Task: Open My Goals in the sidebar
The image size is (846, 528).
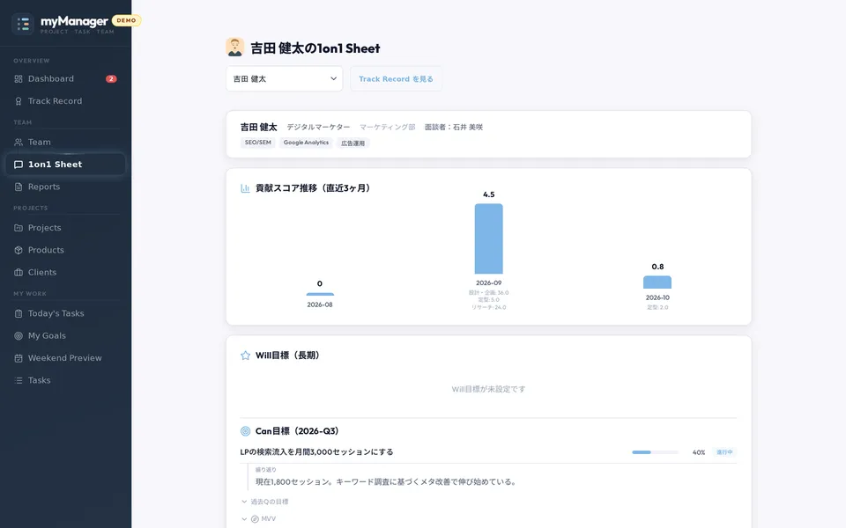Action: click(65, 335)
